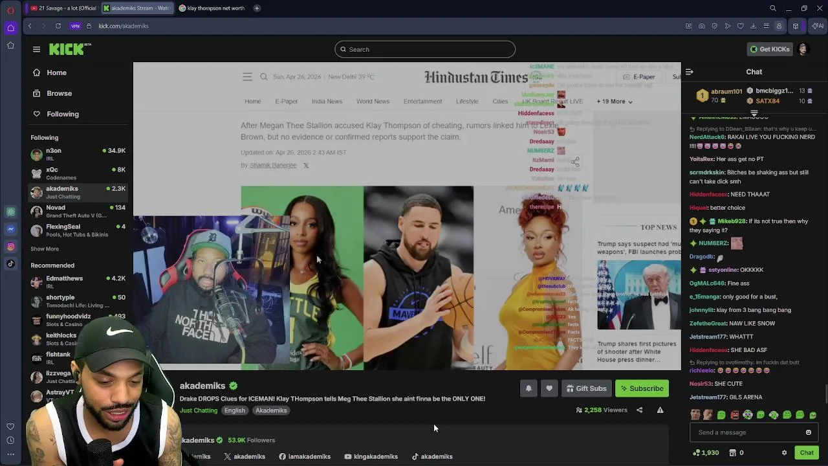Open Opera sidebar heart bookmarks icon
Screen dimensions: 828x466
10,427
